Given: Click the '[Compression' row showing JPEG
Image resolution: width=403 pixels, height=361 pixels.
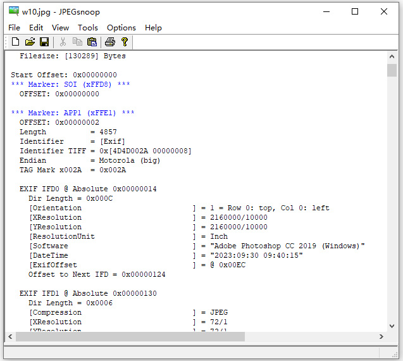Looking at the screenshot, I should point(128,312).
